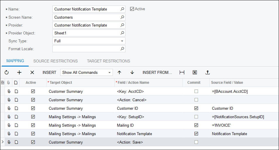Toggle the Active checkbox beside Name
279x150 pixels.
(132, 9)
